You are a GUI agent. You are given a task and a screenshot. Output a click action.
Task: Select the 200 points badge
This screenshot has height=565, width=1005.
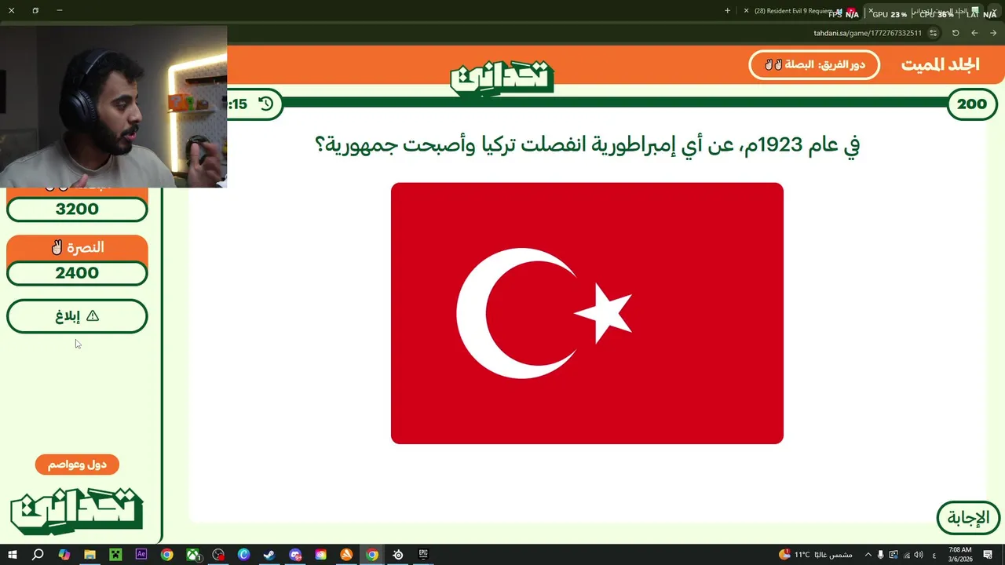[x=972, y=104]
